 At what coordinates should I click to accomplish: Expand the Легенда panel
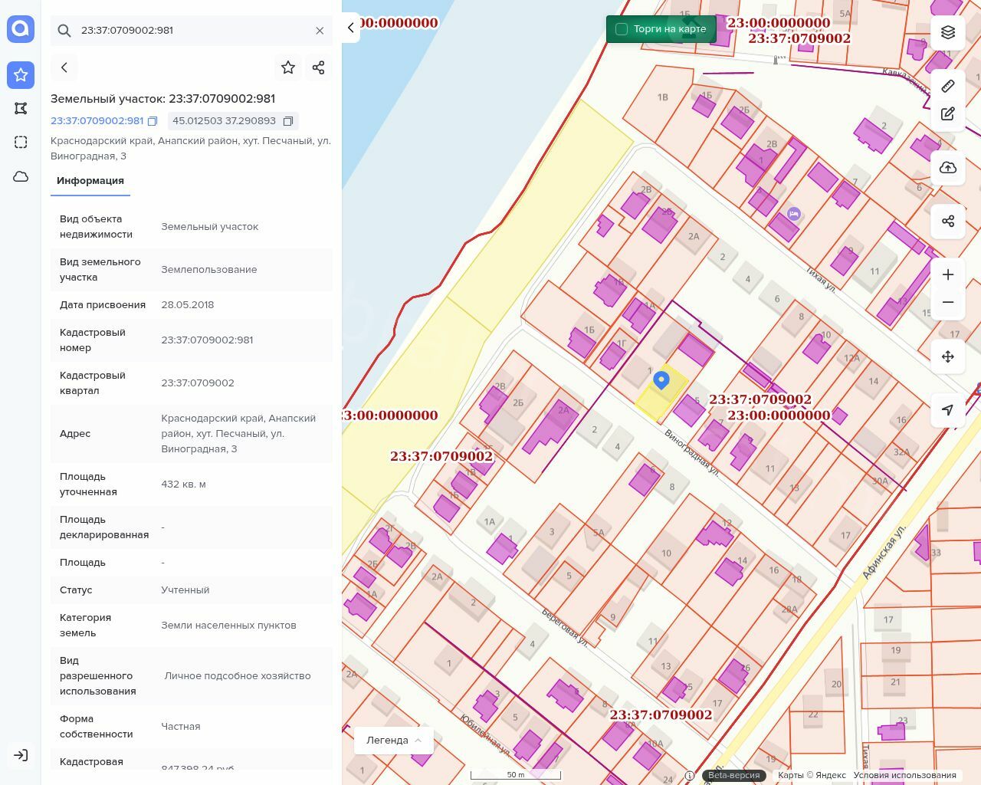point(394,741)
